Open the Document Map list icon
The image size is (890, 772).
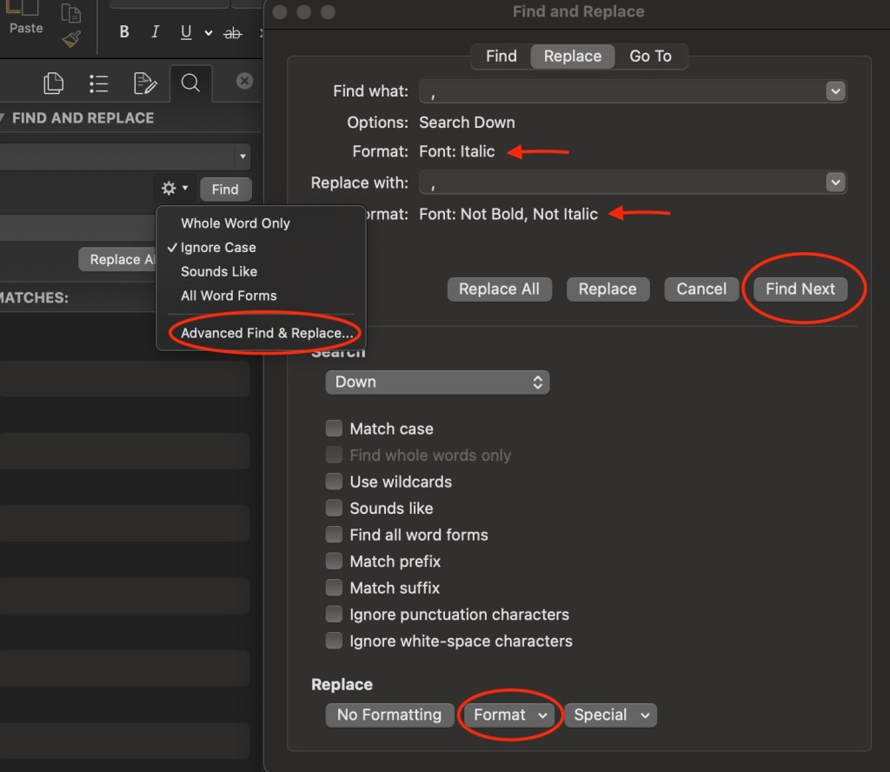point(99,83)
